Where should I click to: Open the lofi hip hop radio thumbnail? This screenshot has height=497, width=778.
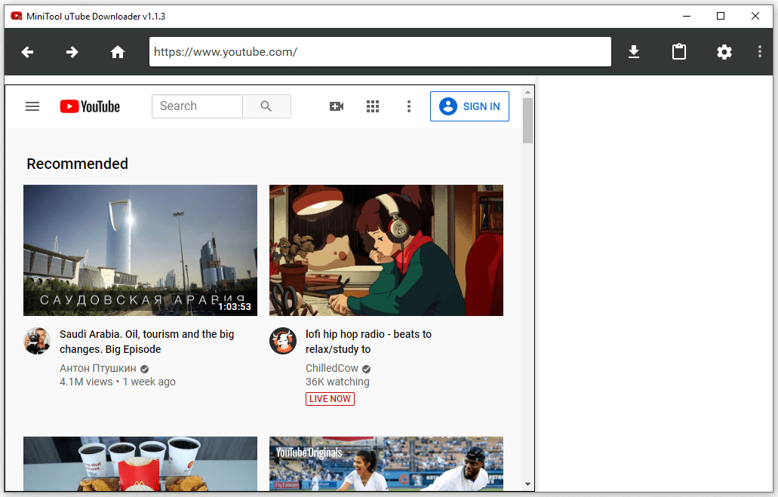(386, 250)
